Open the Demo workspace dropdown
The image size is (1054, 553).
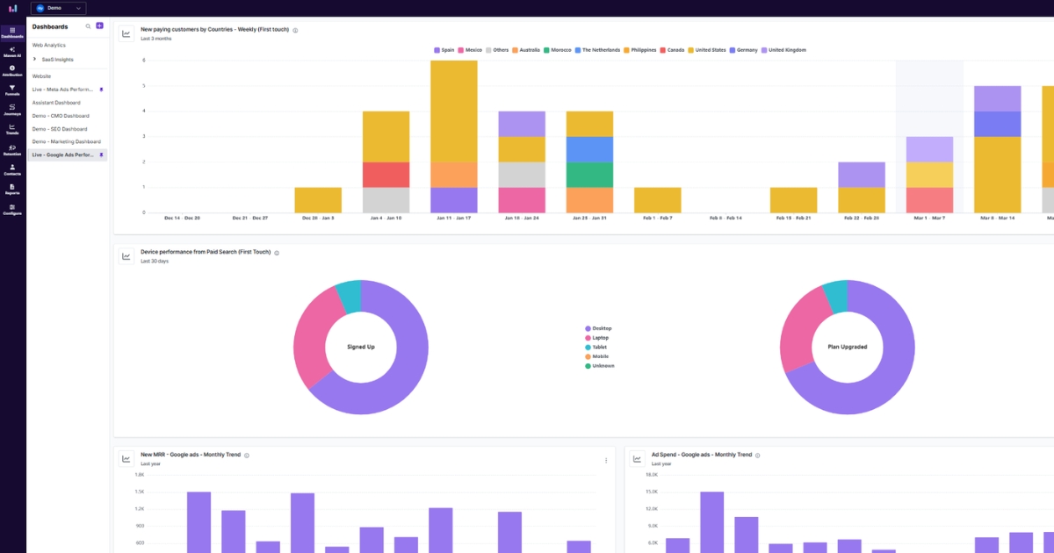click(59, 8)
